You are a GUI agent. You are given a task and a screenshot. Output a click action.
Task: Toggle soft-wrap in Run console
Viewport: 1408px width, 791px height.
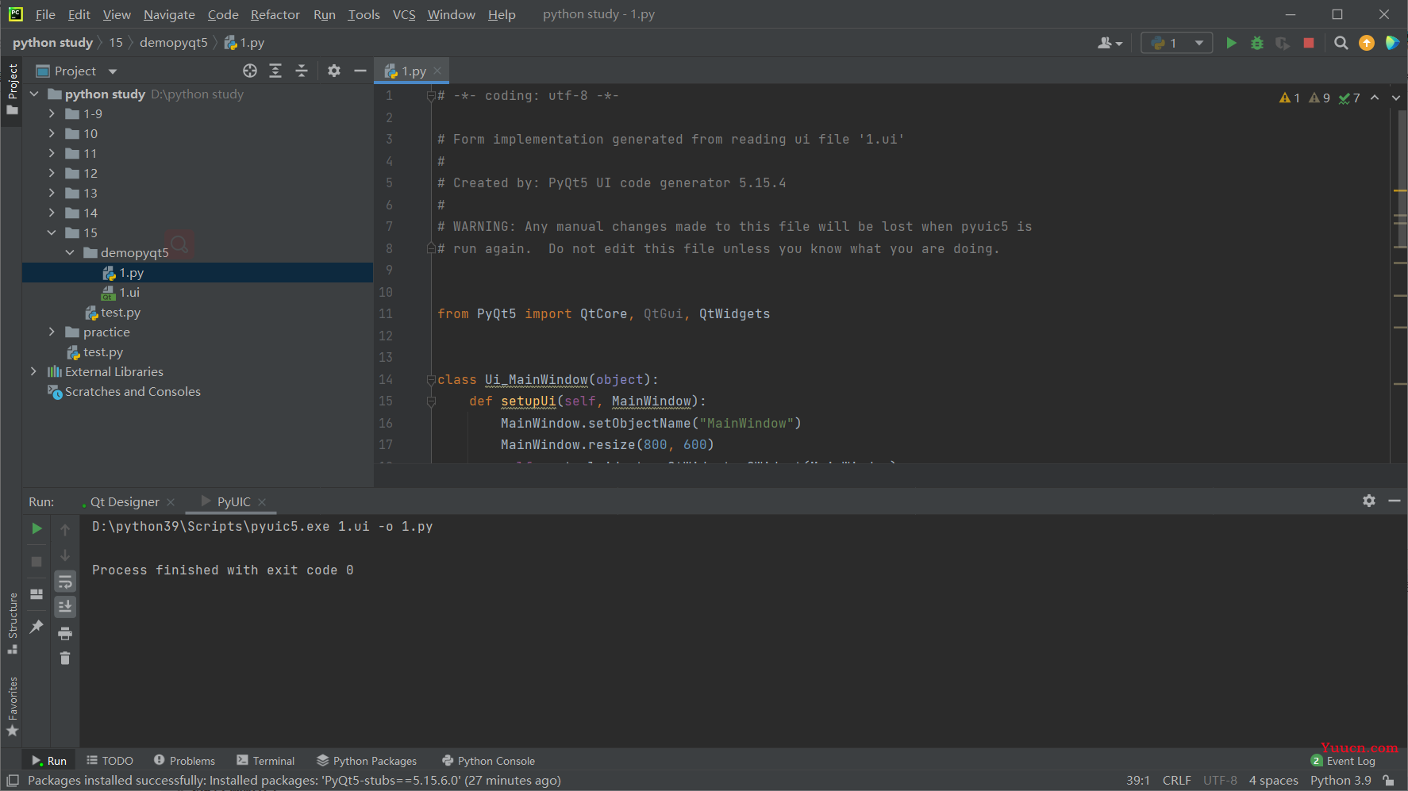65,582
